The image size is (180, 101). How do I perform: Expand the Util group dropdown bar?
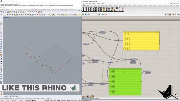coord(119,12)
